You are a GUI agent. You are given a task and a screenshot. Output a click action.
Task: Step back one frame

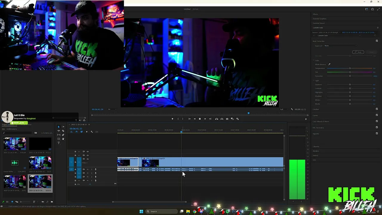coord(195,119)
